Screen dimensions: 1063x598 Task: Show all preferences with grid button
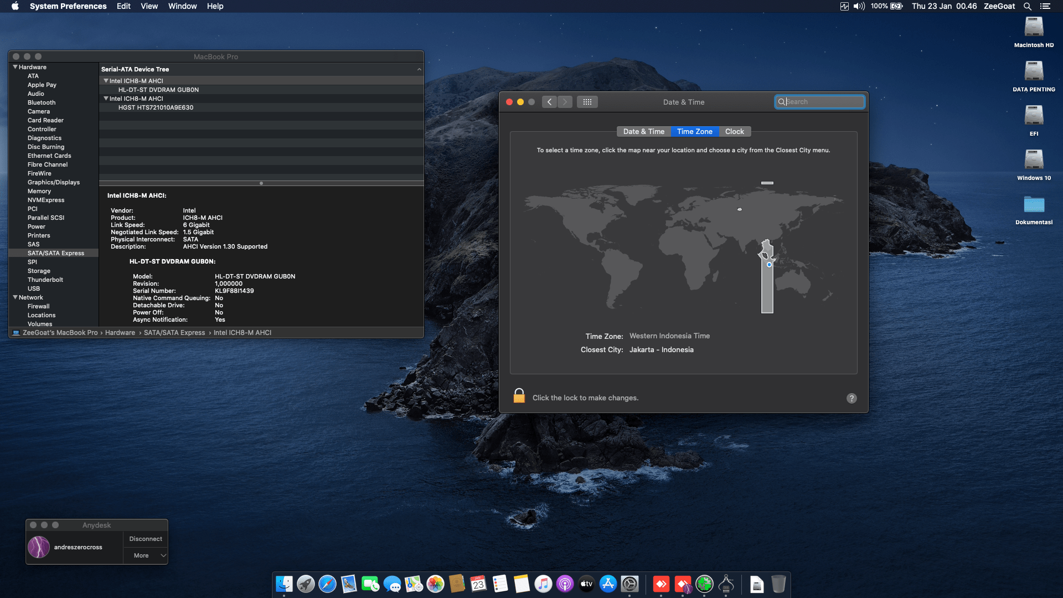click(x=587, y=102)
